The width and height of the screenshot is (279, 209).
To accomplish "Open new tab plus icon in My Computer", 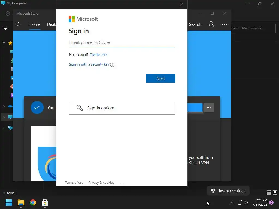I will coord(8,14).
